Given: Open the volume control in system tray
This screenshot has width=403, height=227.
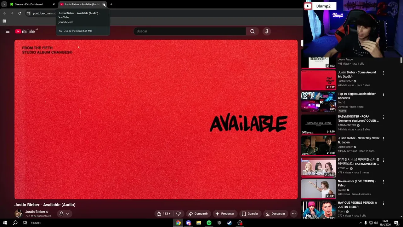Looking at the screenshot, I should pyautogui.click(x=376, y=223).
